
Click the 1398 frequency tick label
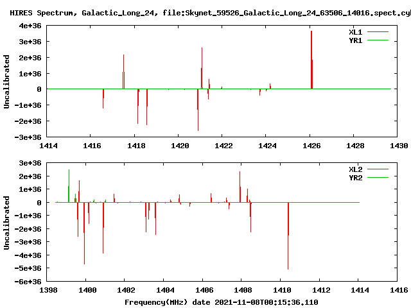[x=48, y=290]
